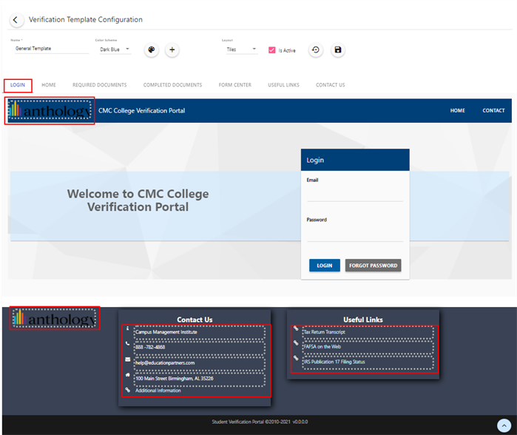
Task: Click the FORGOT PASSWORD button
Action: tap(373, 265)
